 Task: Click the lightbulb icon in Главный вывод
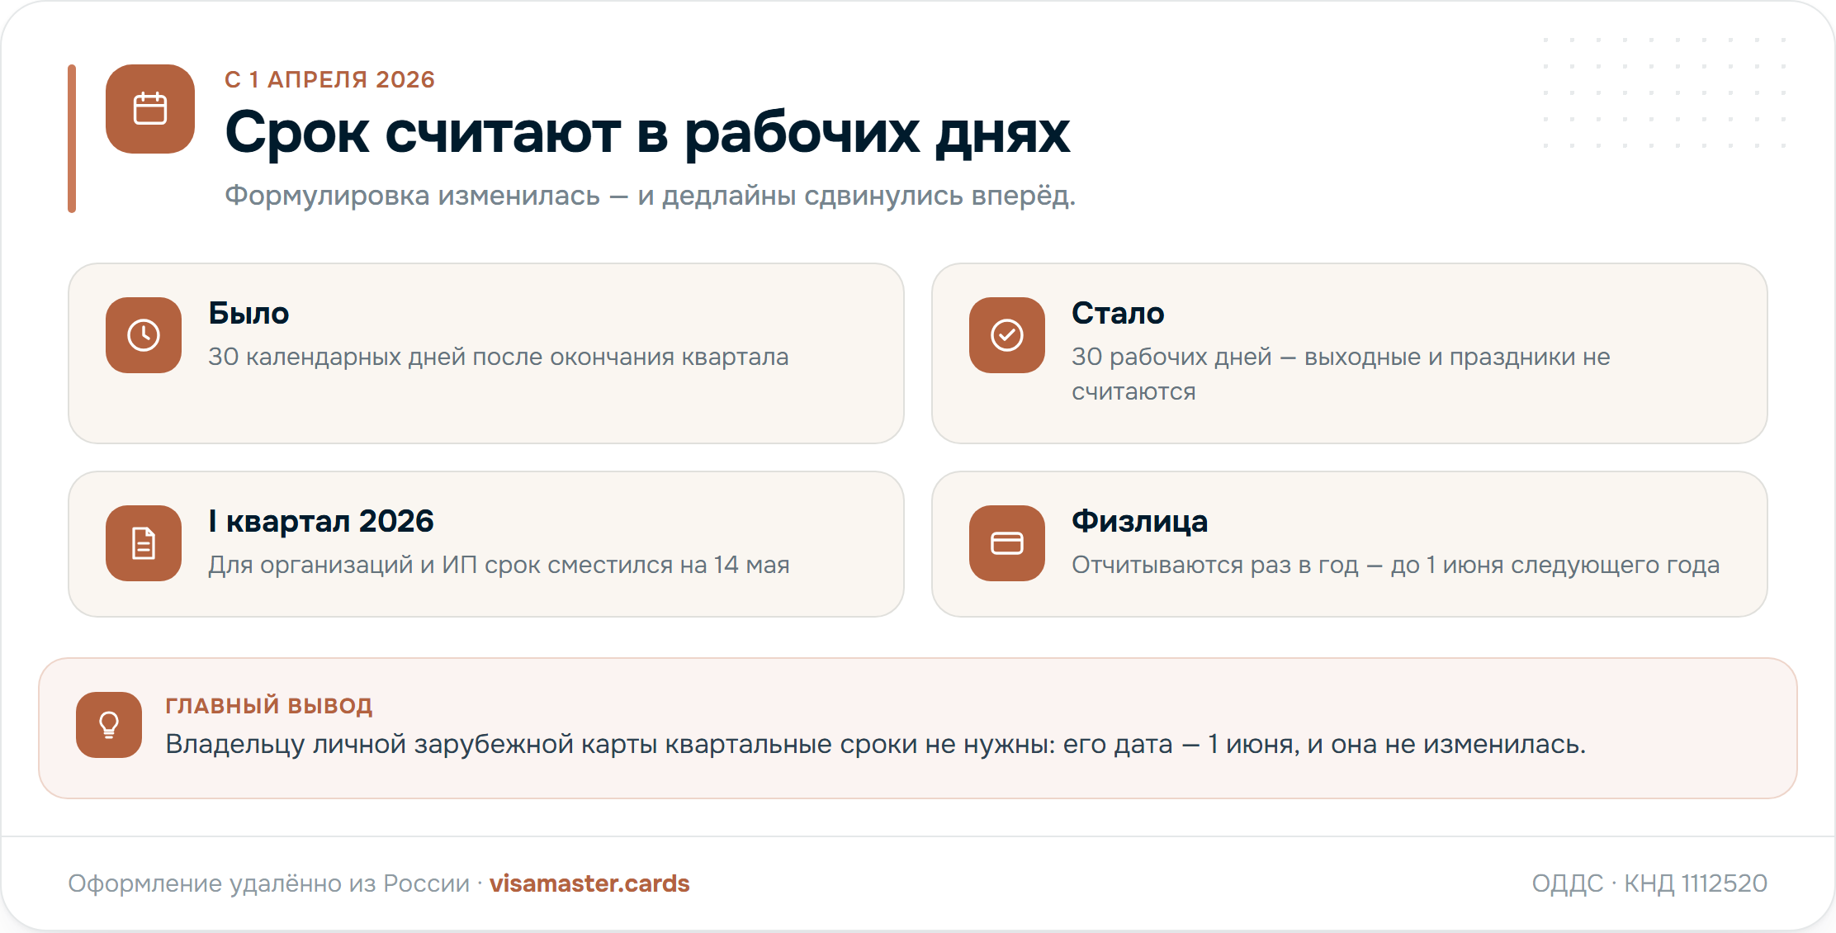[x=109, y=725]
